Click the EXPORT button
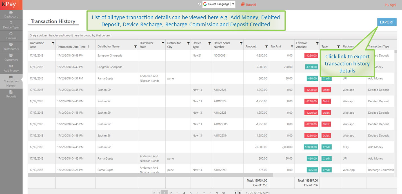 coord(387,22)
